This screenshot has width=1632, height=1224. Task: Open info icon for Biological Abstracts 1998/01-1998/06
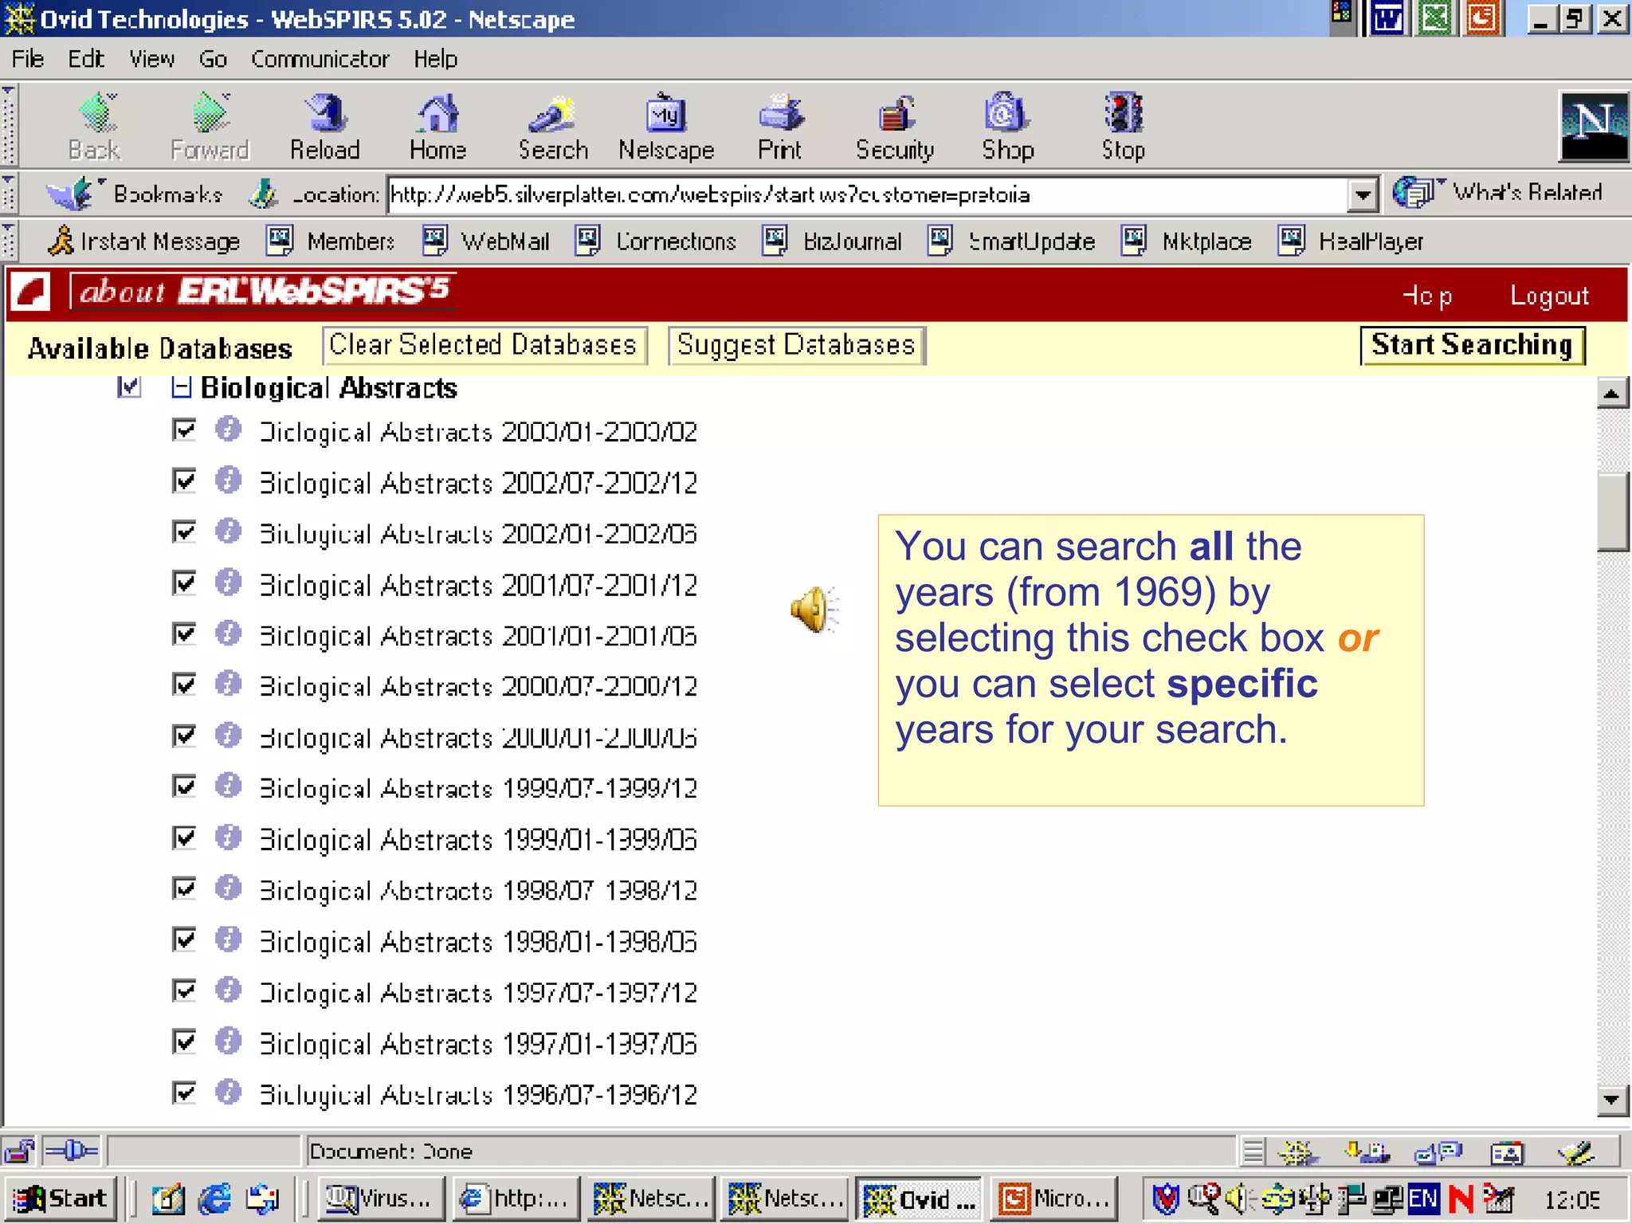(x=228, y=940)
